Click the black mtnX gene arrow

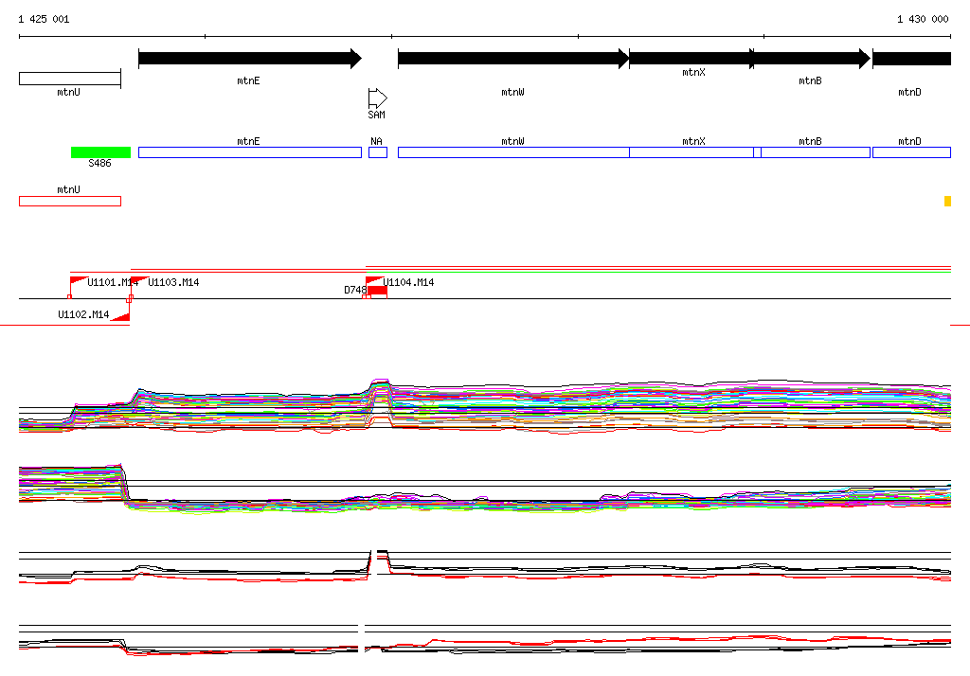692,59
